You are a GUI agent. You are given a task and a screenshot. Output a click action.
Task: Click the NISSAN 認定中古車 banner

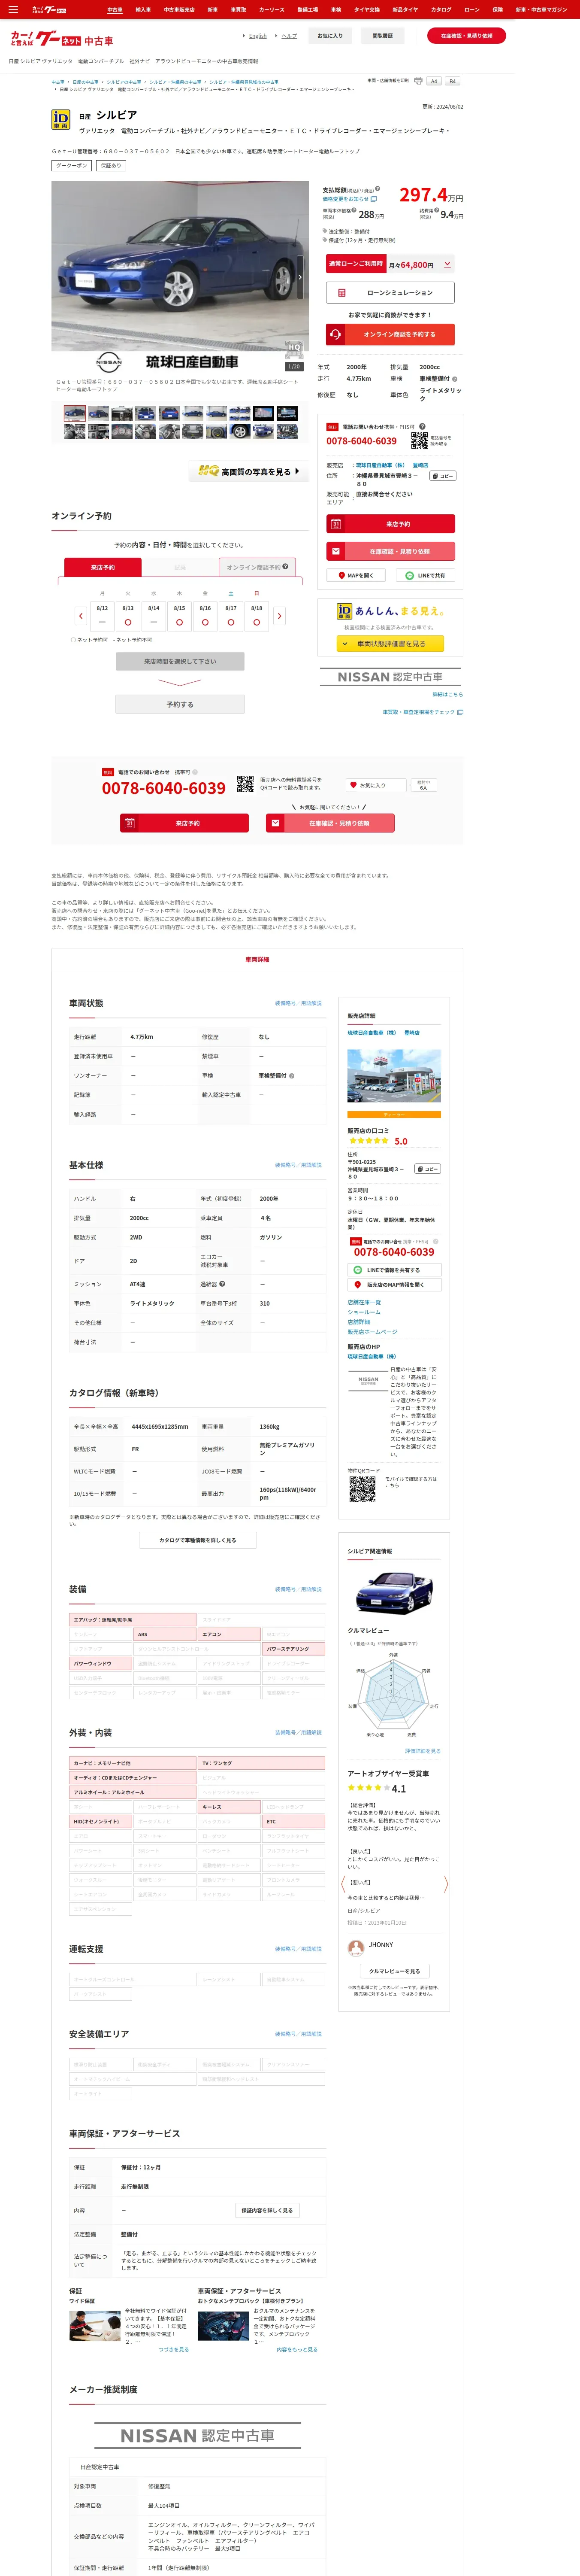click(x=390, y=677)
